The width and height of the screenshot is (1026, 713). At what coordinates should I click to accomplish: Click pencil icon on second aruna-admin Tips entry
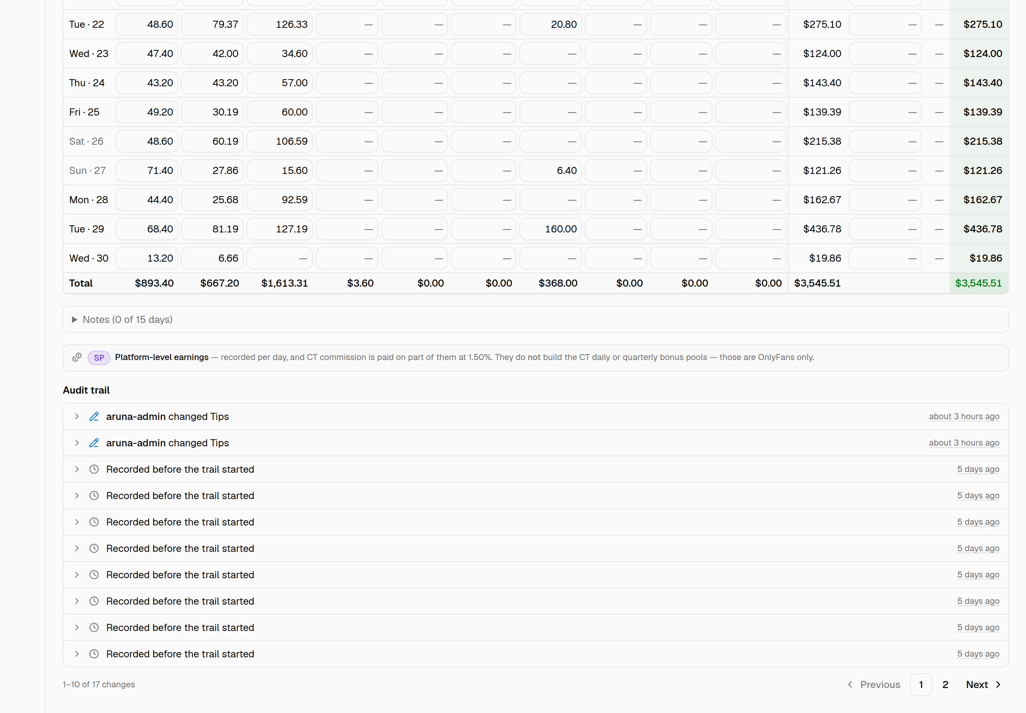[x=94, y=443]
